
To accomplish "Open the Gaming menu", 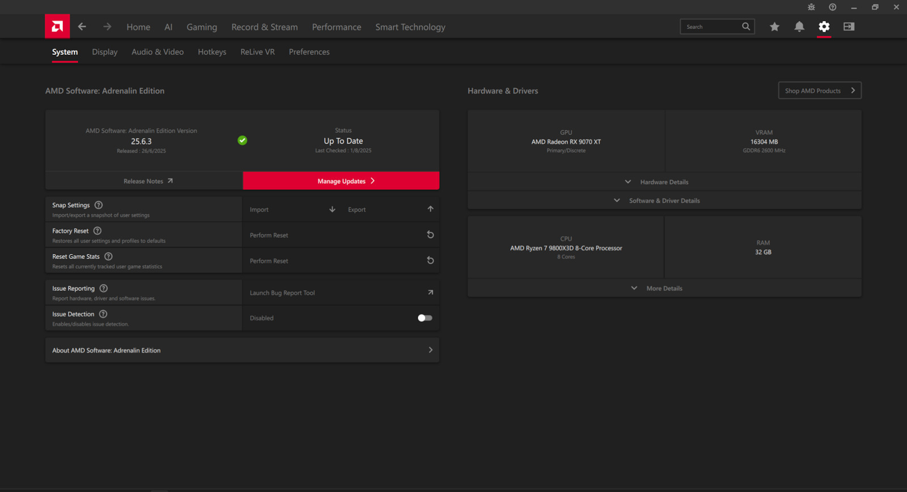I will 202,27.
